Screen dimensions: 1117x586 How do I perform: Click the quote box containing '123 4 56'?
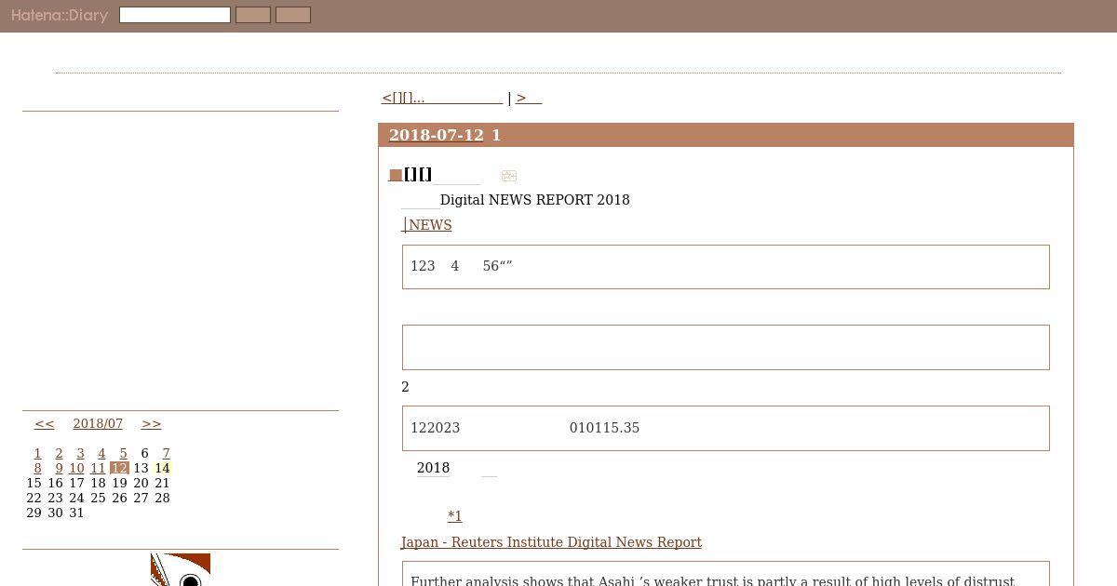click(x=726, y=267)
